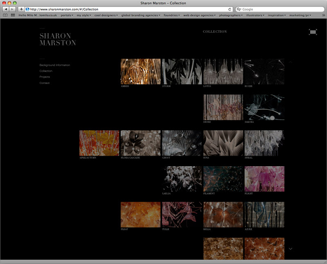Show hidden bookmarks with the double-chevron
This screenshot has height=264, width=327.
[x=324, y=15]
